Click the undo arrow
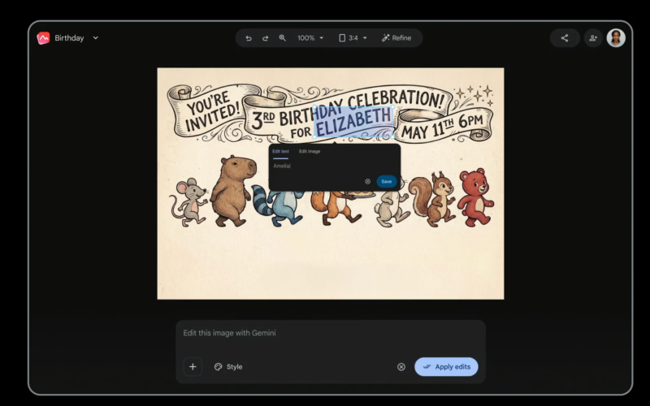Viewport: 650px width, 406px height. coord(249,38)
